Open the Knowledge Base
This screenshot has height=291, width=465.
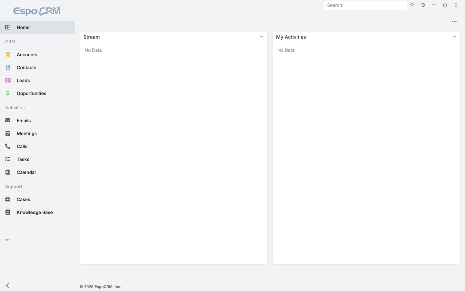click(x=37, y=212)
